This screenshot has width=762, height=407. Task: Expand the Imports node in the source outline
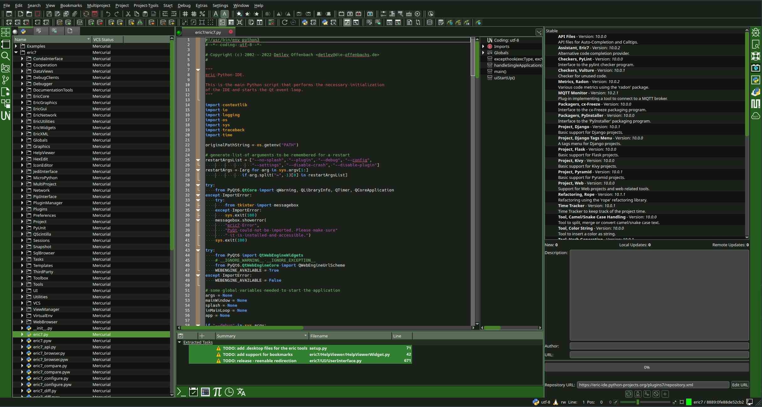pos(483,46)
